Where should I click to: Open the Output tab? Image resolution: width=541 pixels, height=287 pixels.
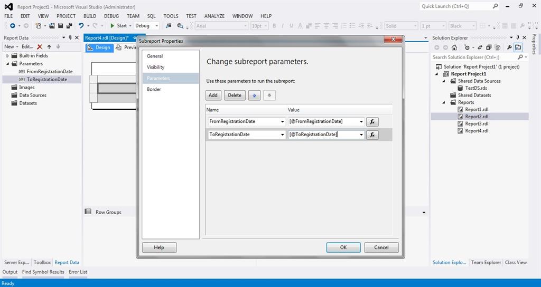click(x=10, y=272)
